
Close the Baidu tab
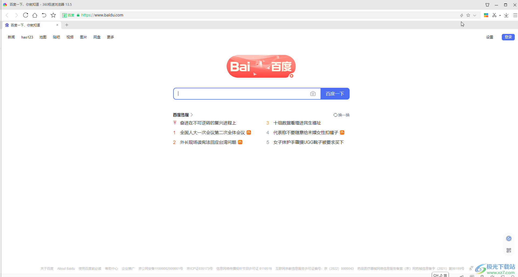click(x=57, y=25)
